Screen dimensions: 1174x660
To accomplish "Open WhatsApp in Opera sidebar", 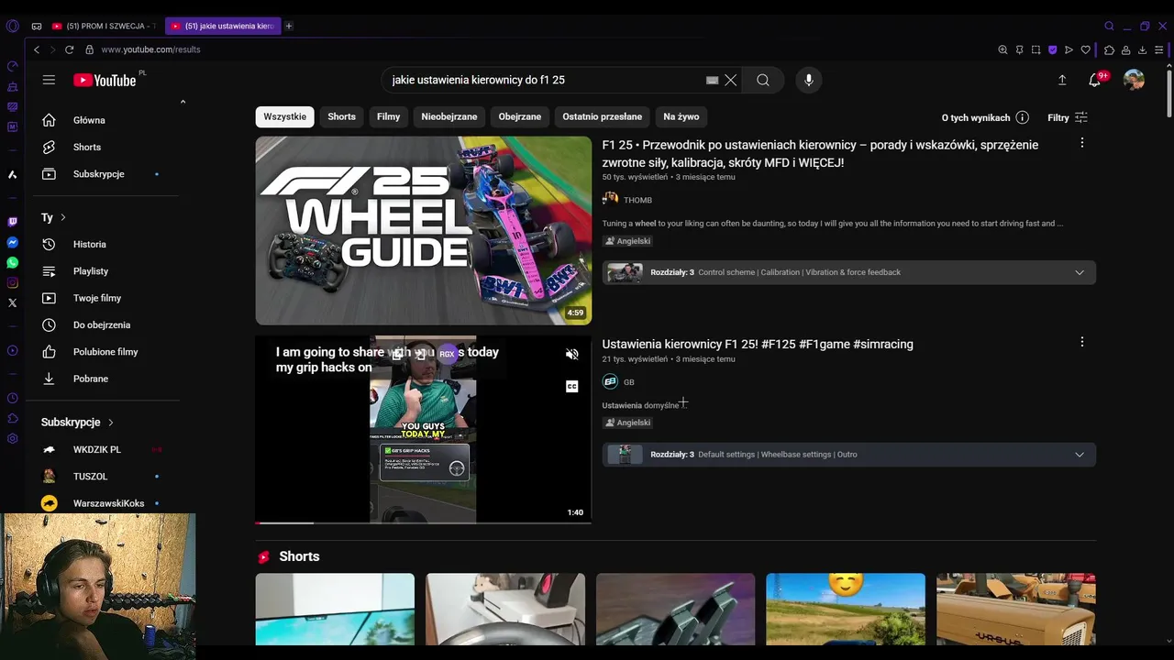I will tap(12, 263).
